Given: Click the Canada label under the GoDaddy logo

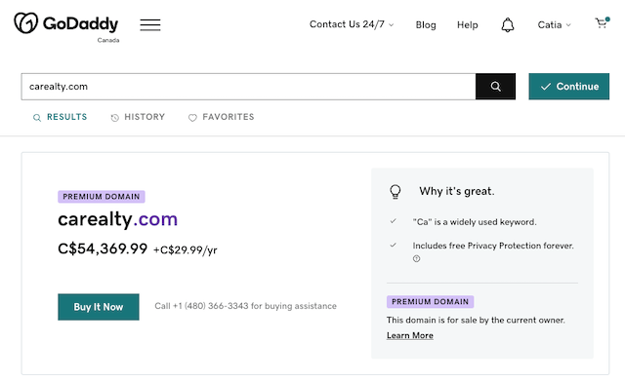Looking at the screenshot, I should [108, 40].
